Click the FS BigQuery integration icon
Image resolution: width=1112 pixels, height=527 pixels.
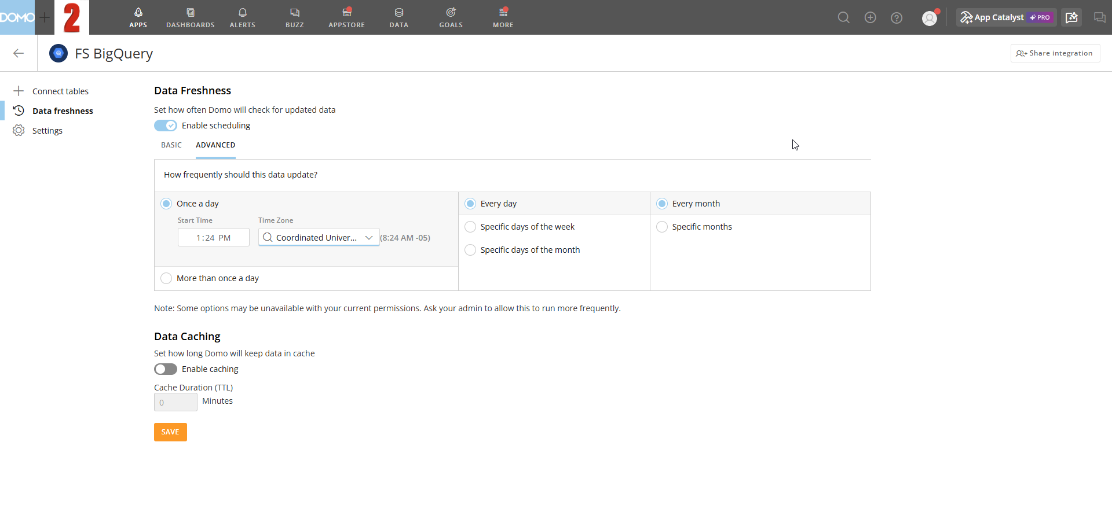58,53
